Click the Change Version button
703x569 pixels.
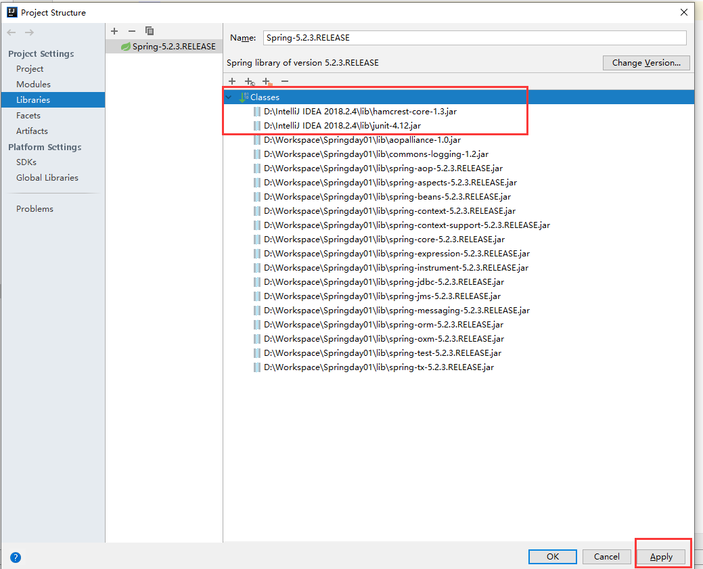coord(646,63)
